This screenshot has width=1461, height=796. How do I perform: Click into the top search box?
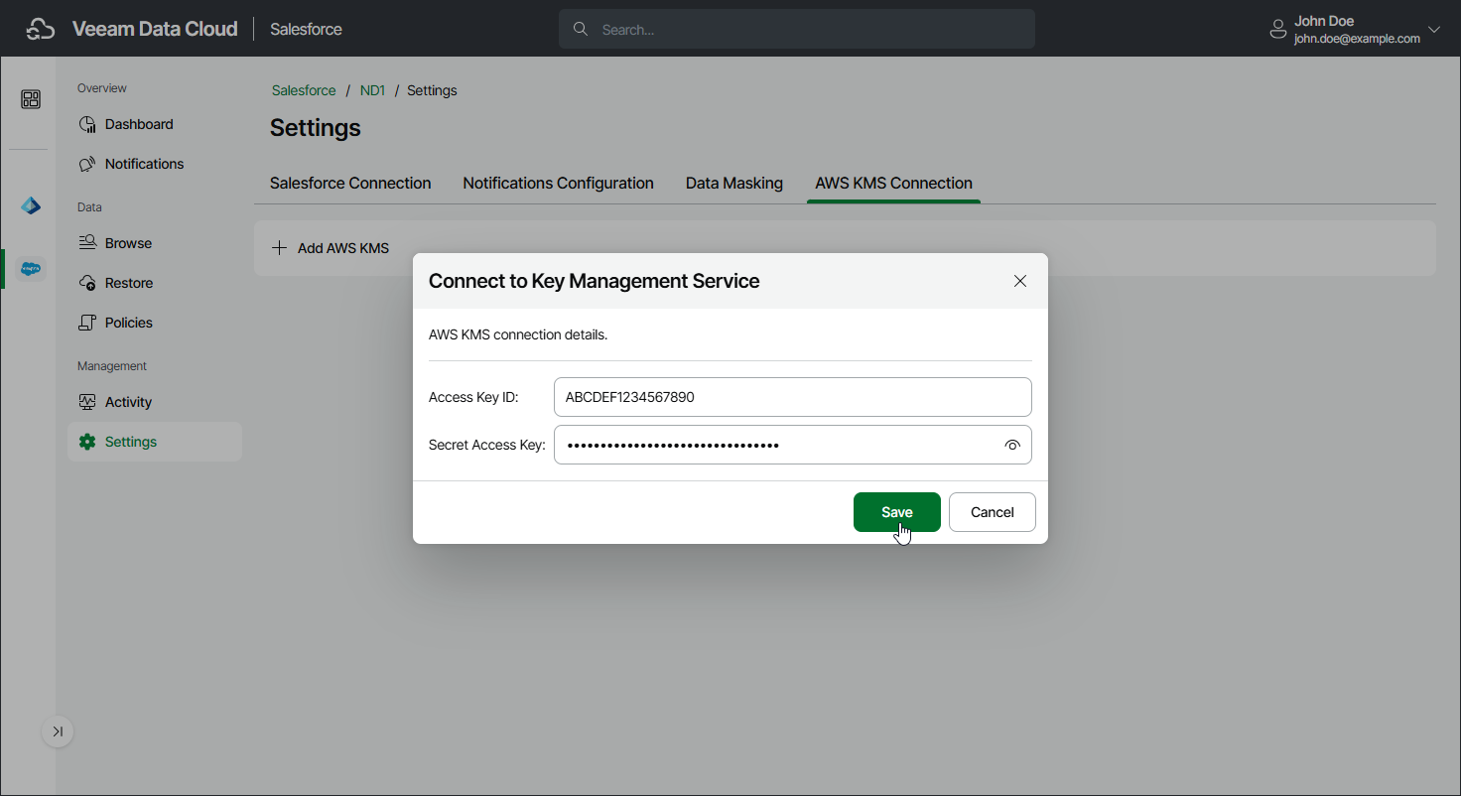click(797, 30)
